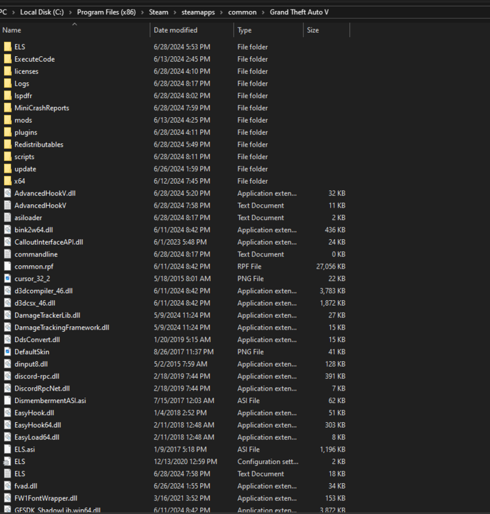
Task: Sort by the Type column header
Action: [x=269, y=30]
